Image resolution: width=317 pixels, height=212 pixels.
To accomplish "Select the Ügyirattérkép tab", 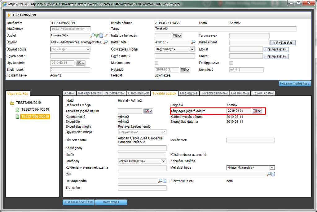I will click(18, 93).
